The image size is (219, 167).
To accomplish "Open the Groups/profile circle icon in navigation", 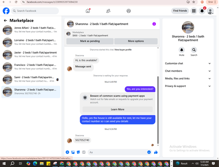I will pos(129,11).
